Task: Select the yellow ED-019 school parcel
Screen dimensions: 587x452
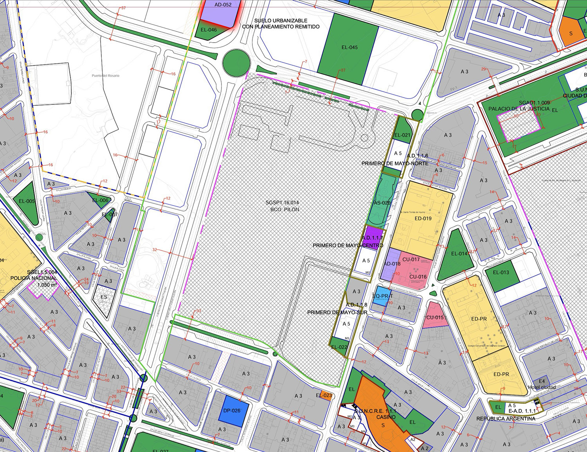Action: [423, 218]
